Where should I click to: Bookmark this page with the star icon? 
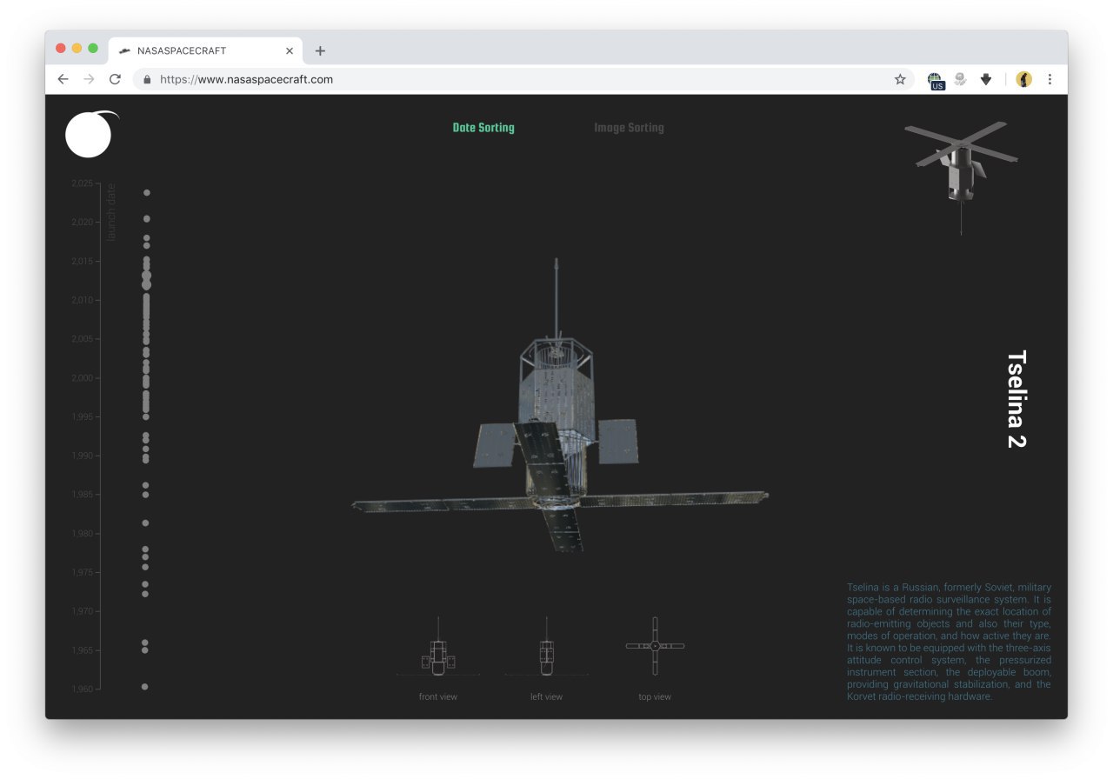[x=900, y=79]
